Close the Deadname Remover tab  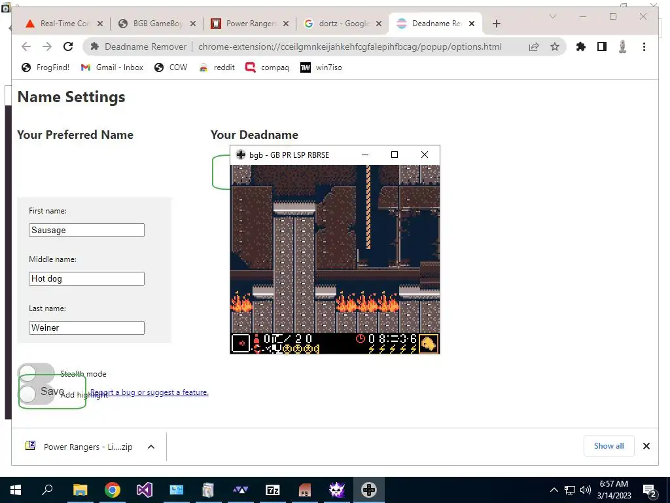click(x=472, y=24)
